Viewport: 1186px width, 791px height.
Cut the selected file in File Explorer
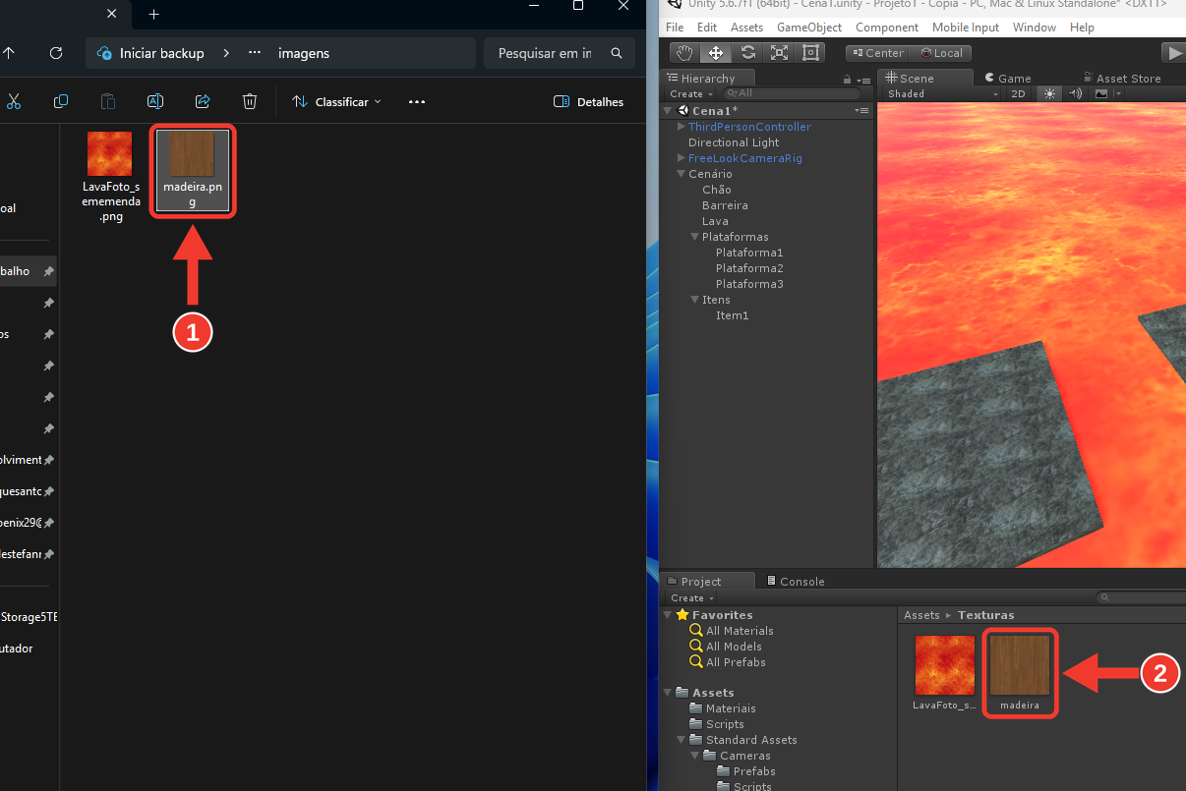coord(14,101)
